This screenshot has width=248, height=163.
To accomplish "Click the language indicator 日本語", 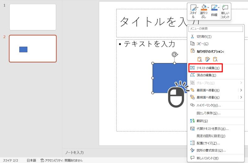I will (31, 161).
